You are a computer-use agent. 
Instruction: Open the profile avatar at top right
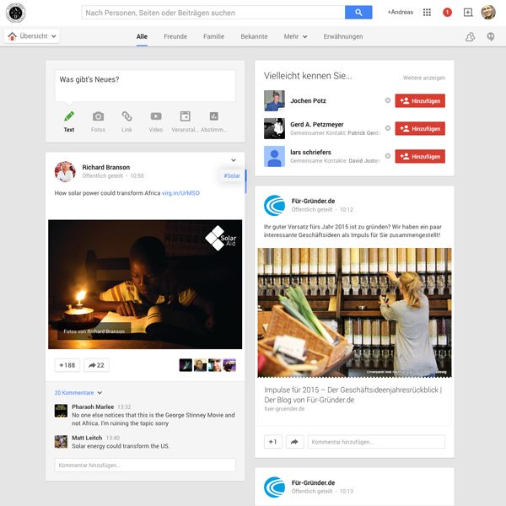coord(488,13)
